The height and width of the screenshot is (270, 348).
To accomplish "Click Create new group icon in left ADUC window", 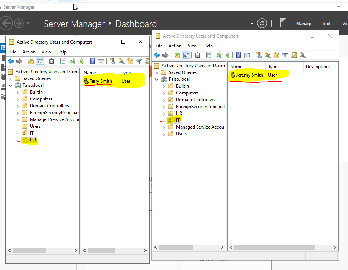I will [x=122, y=61].
